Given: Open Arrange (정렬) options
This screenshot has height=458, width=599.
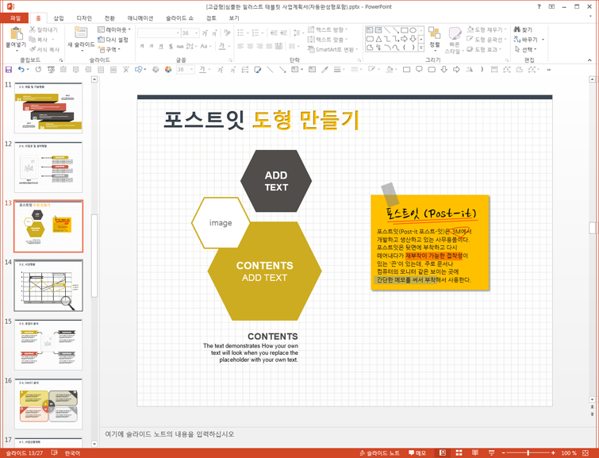Looking at the screenshot, I should coord(434,39).
